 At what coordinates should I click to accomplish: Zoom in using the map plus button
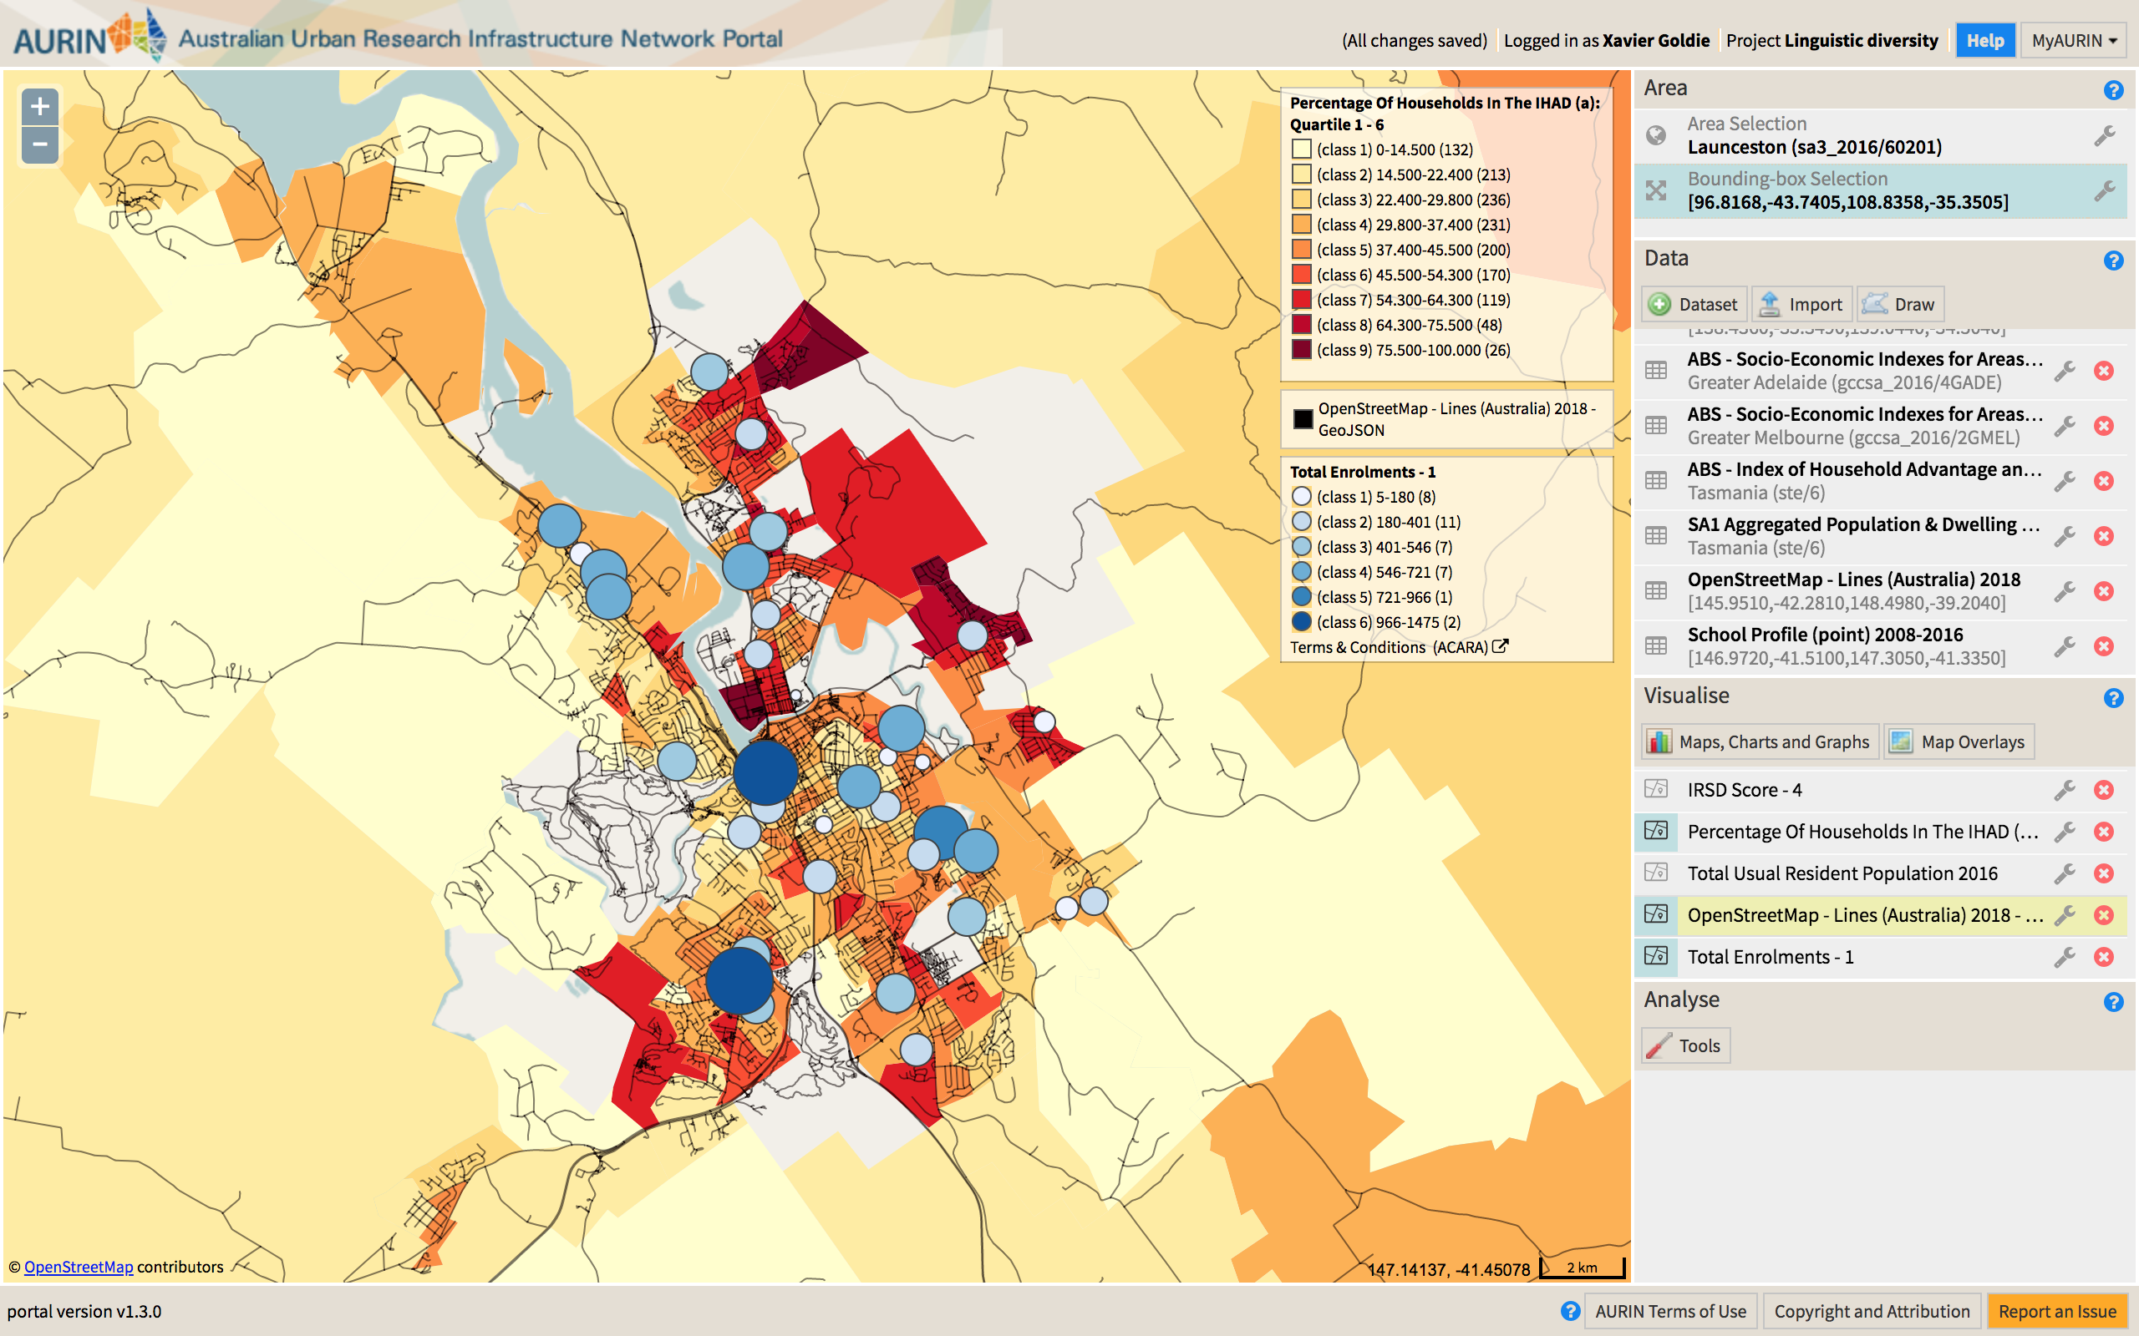point(39,106)
